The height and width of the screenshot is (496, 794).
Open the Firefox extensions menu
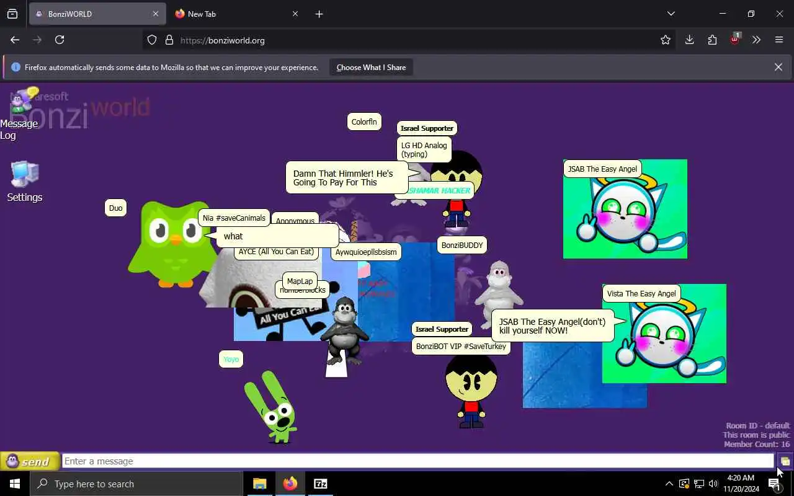pyautogui.click(x=712, y=40)
